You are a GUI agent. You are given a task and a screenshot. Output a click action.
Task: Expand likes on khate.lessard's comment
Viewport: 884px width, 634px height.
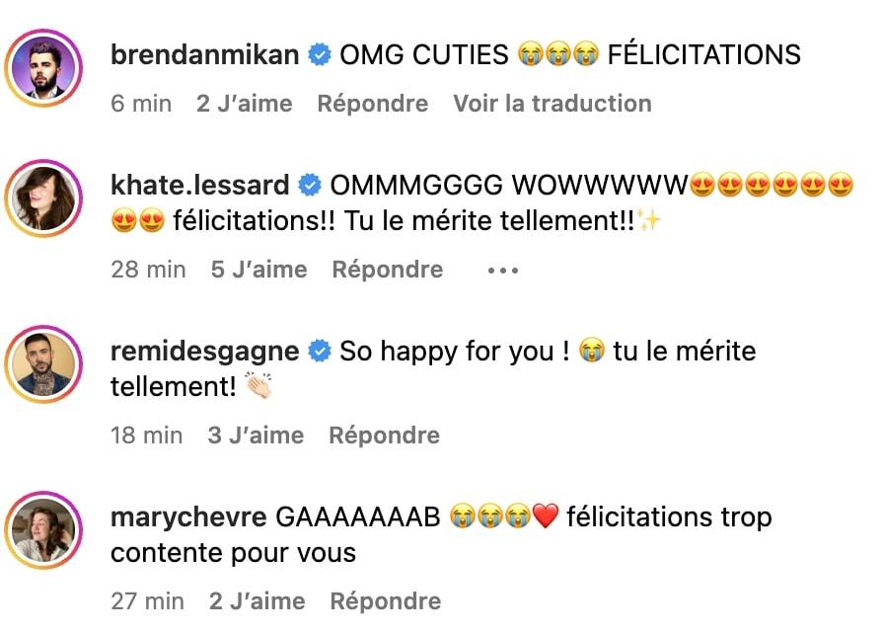click(258, 269)
